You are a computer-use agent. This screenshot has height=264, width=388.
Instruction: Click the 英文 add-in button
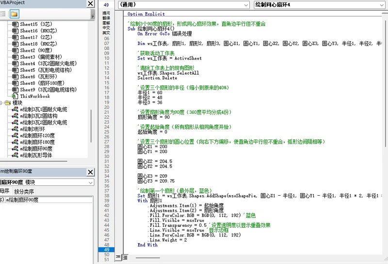[106, 33]
